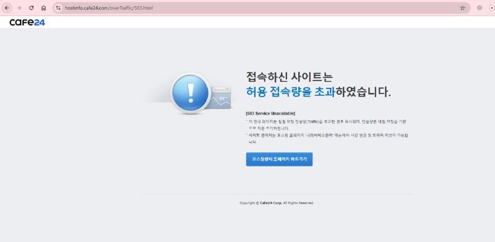
Task: Click the 'Copyright © Cafe24 Corp.' footer text
Action: pyautogui.click(x=277, y=203)
